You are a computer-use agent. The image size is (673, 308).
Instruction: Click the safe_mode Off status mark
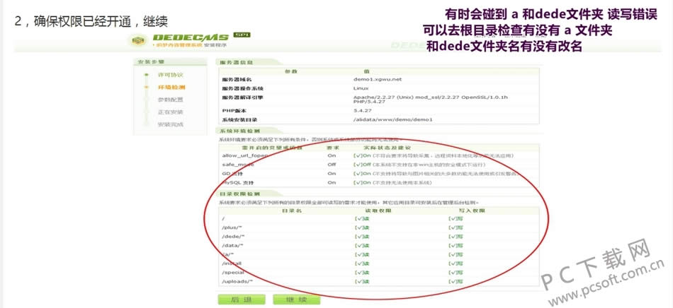pos(362,164)
